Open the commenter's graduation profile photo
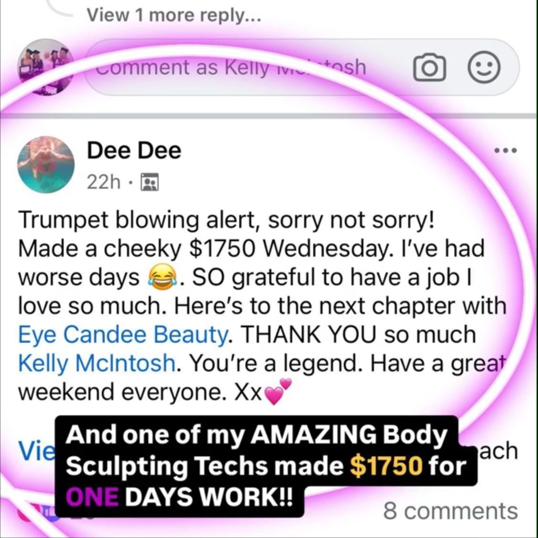Screen dimensions: 538x538 coord(45,67)
